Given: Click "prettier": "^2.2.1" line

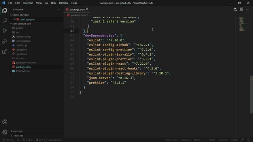Looking at the screenshot, I should click(106, 82).
